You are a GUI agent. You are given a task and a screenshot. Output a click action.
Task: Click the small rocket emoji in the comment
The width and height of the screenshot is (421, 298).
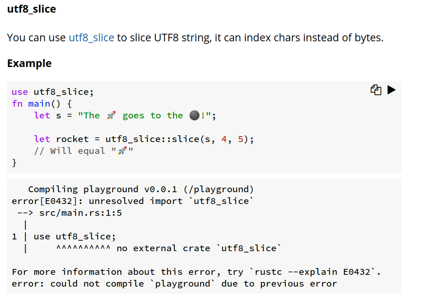click(x=122, y=150)
